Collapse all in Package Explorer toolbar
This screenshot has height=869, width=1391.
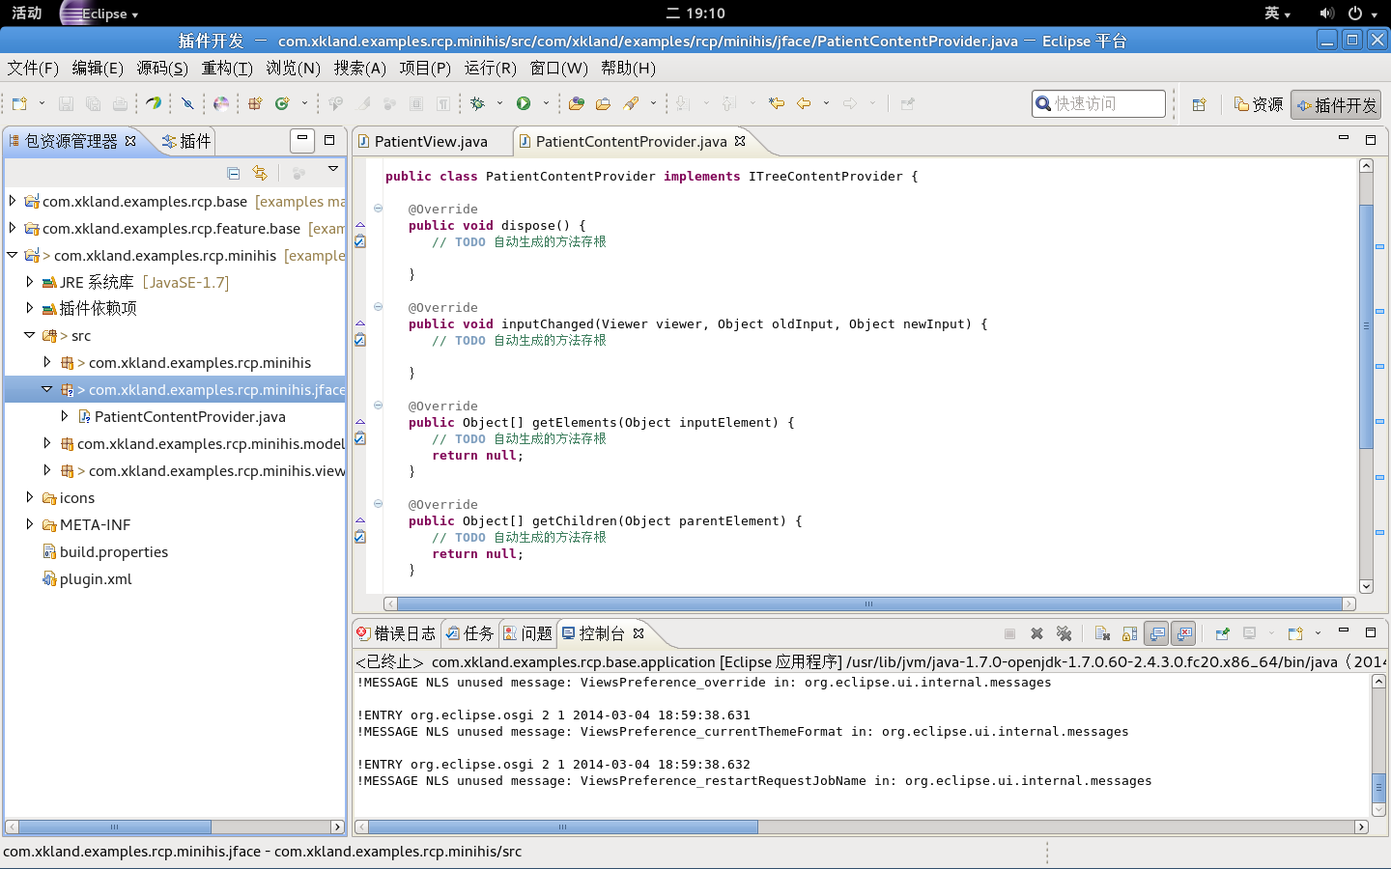coord(233,173)
